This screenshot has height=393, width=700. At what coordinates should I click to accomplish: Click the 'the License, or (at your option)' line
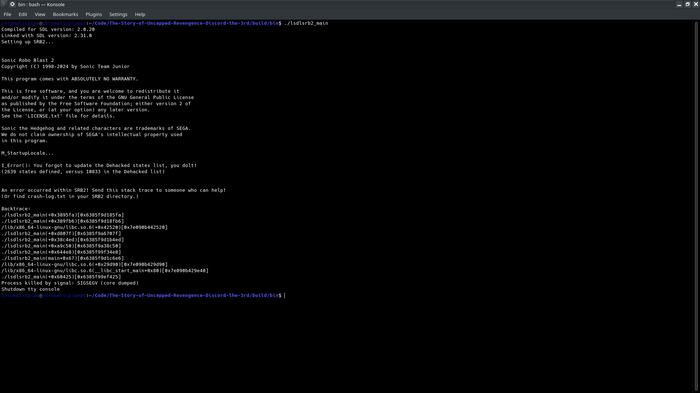point(76,110)
